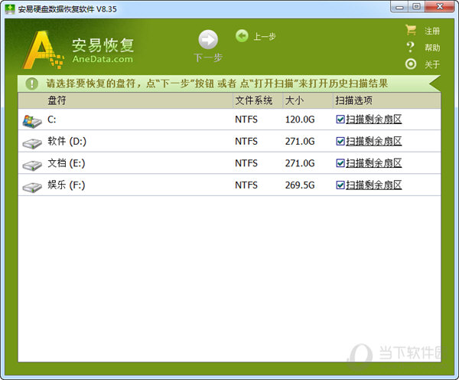Viewport: 459px width, 380px height.
Task: Click the next-step arrow icon
Action: pos(208,40)
